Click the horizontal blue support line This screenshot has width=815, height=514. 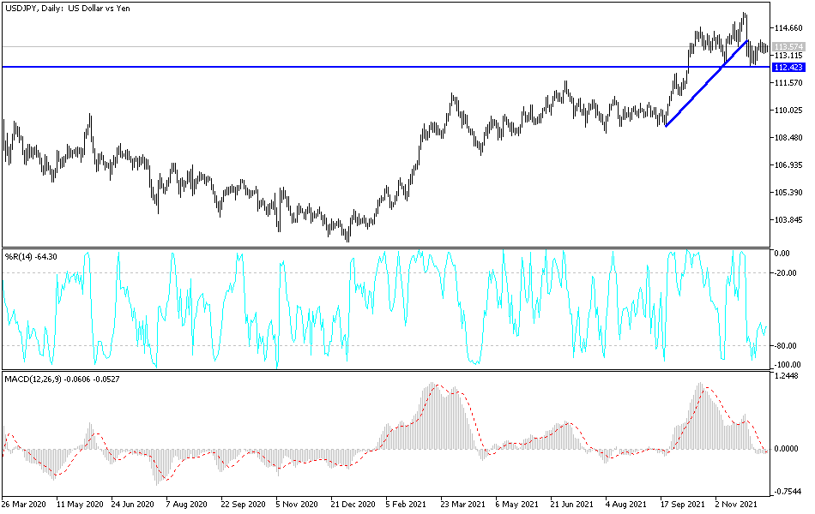tap(343, 65)
